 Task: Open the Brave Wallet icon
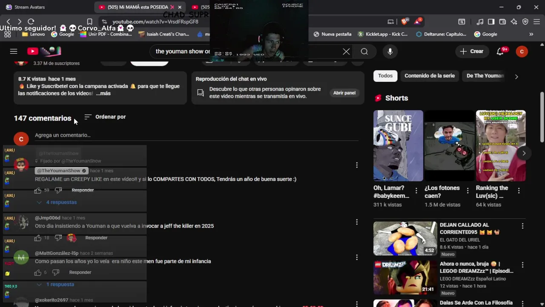click(502, 22)
